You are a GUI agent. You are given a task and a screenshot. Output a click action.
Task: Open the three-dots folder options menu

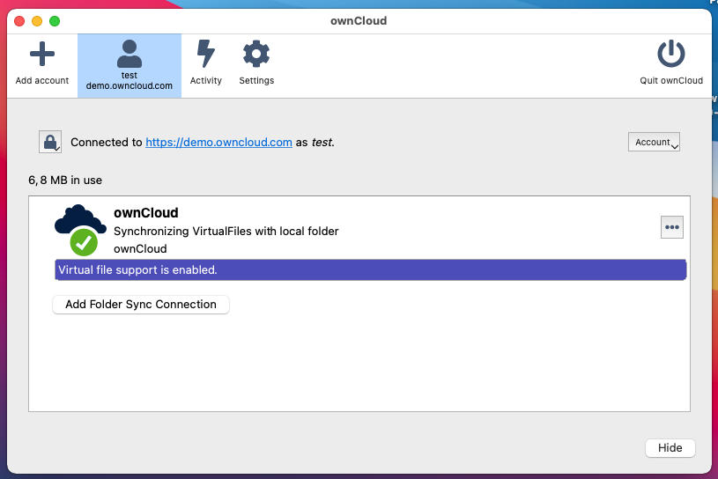click(x=672, y=227)
